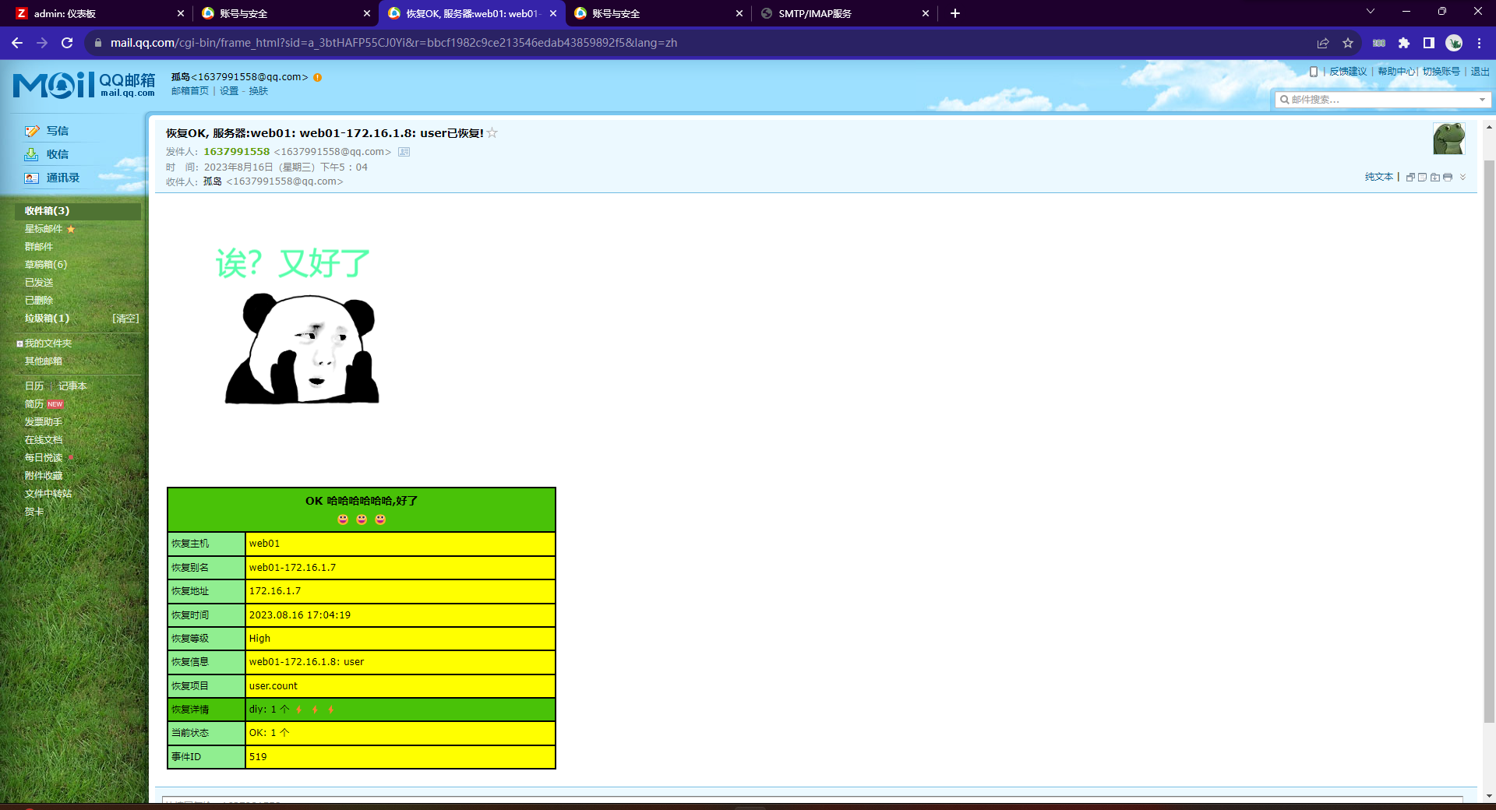Click the frog sender avatar thumbnail
This screenshot has width=1496, height=810.
[1449, 139]
